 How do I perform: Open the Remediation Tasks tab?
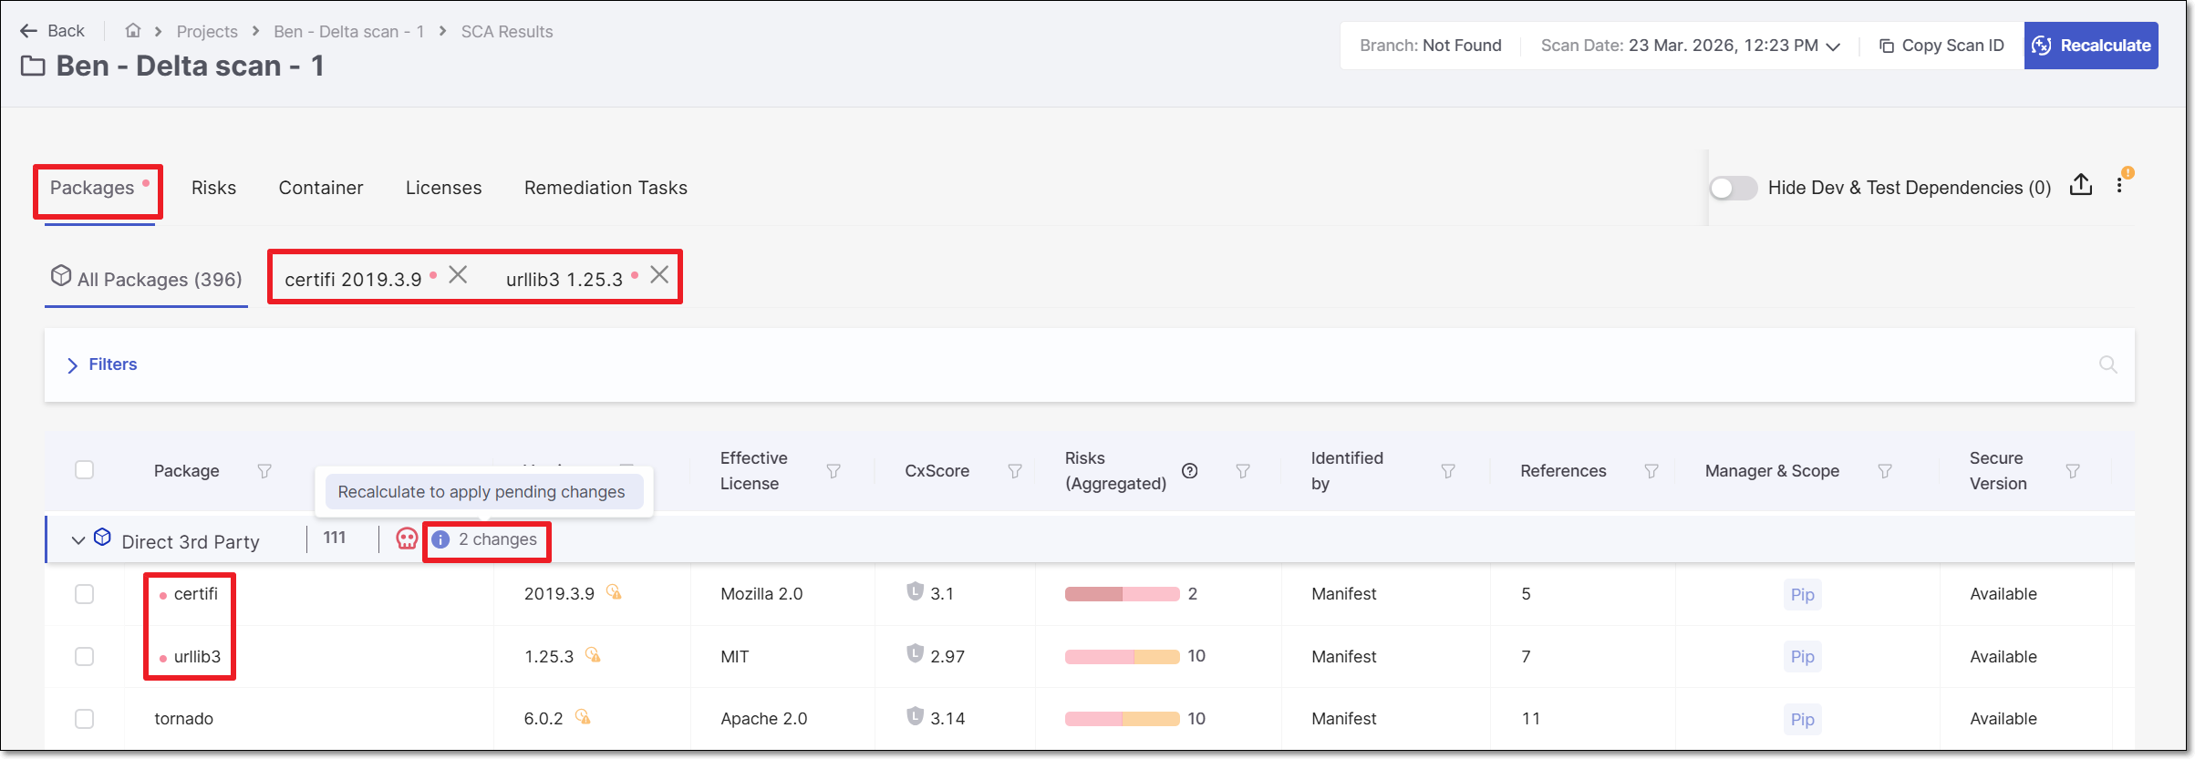click(x=606, y=188)
